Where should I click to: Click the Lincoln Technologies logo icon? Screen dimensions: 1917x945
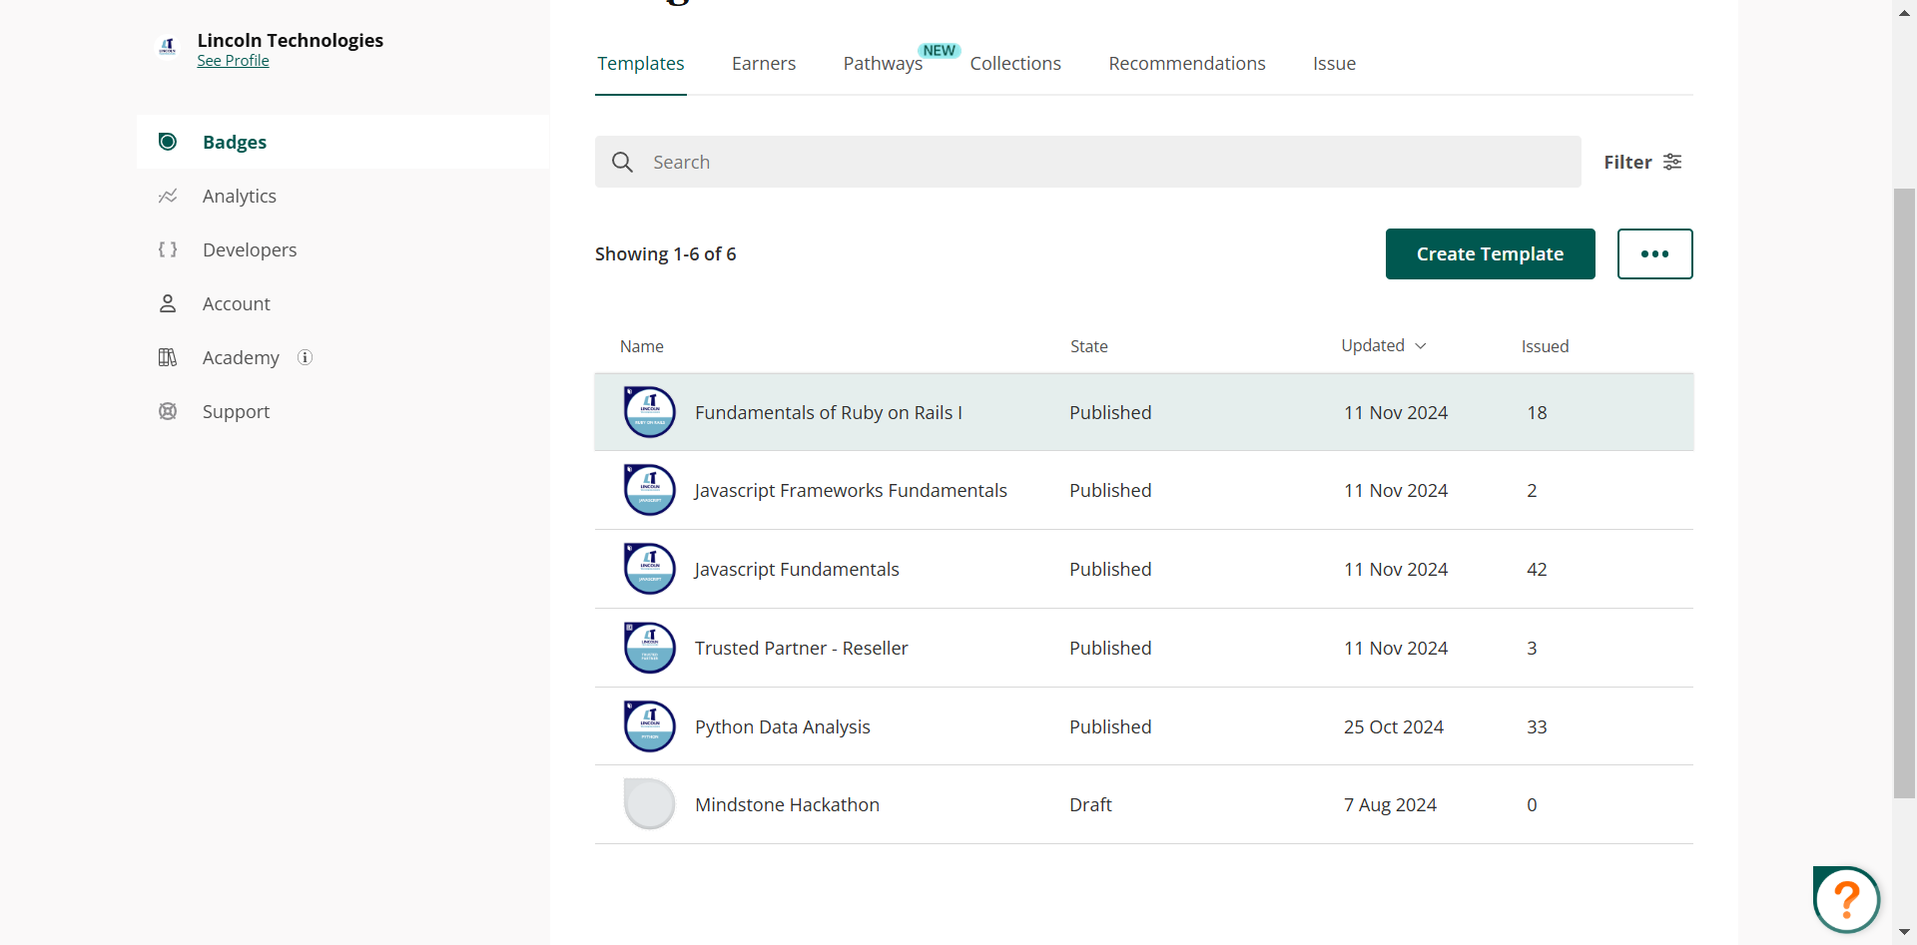pos(168,46)
